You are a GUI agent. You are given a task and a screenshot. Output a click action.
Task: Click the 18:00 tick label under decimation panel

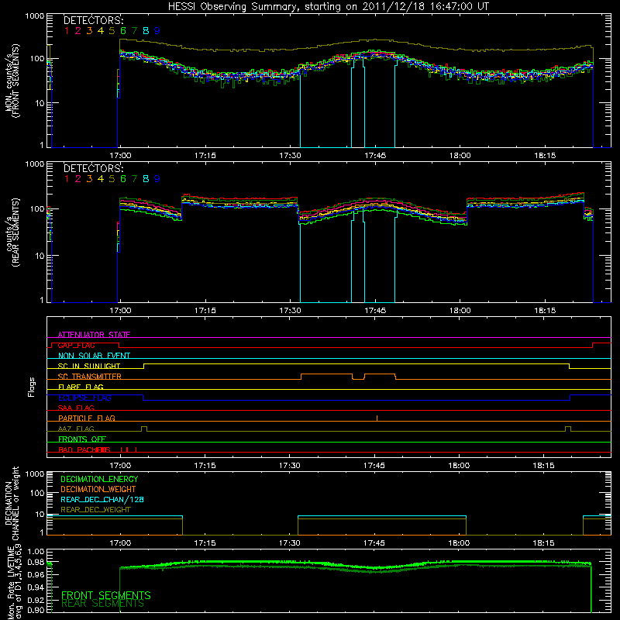tap(459, 543)
